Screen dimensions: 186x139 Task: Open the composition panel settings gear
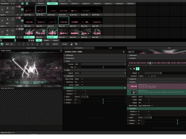[x=124, y=52]
